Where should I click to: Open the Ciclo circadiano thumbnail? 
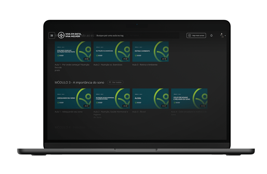[189, 99]
